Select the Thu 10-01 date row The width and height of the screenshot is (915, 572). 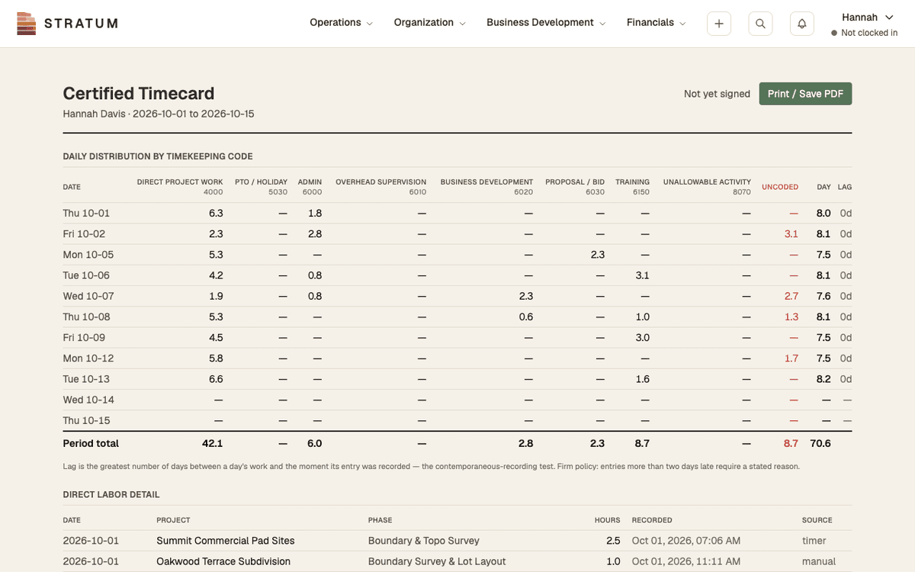[x=457, y=214]
